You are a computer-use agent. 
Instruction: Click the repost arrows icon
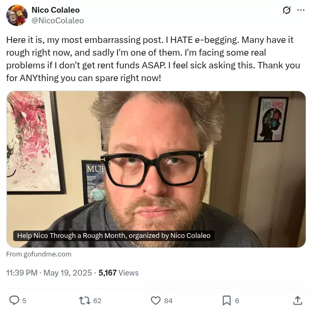pos(85,300)
